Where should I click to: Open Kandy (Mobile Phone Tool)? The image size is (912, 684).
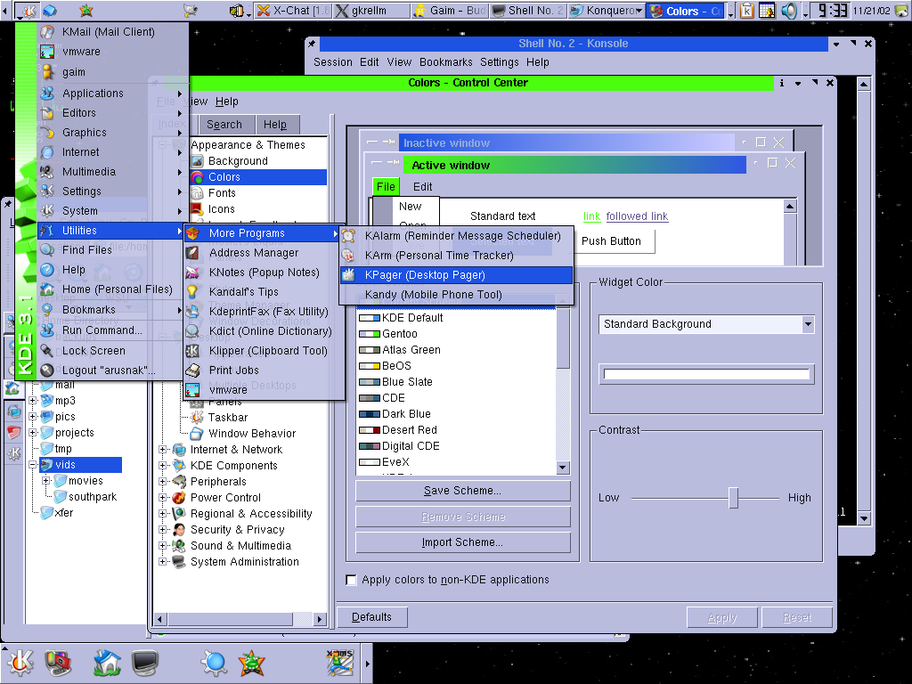[457, 295]
